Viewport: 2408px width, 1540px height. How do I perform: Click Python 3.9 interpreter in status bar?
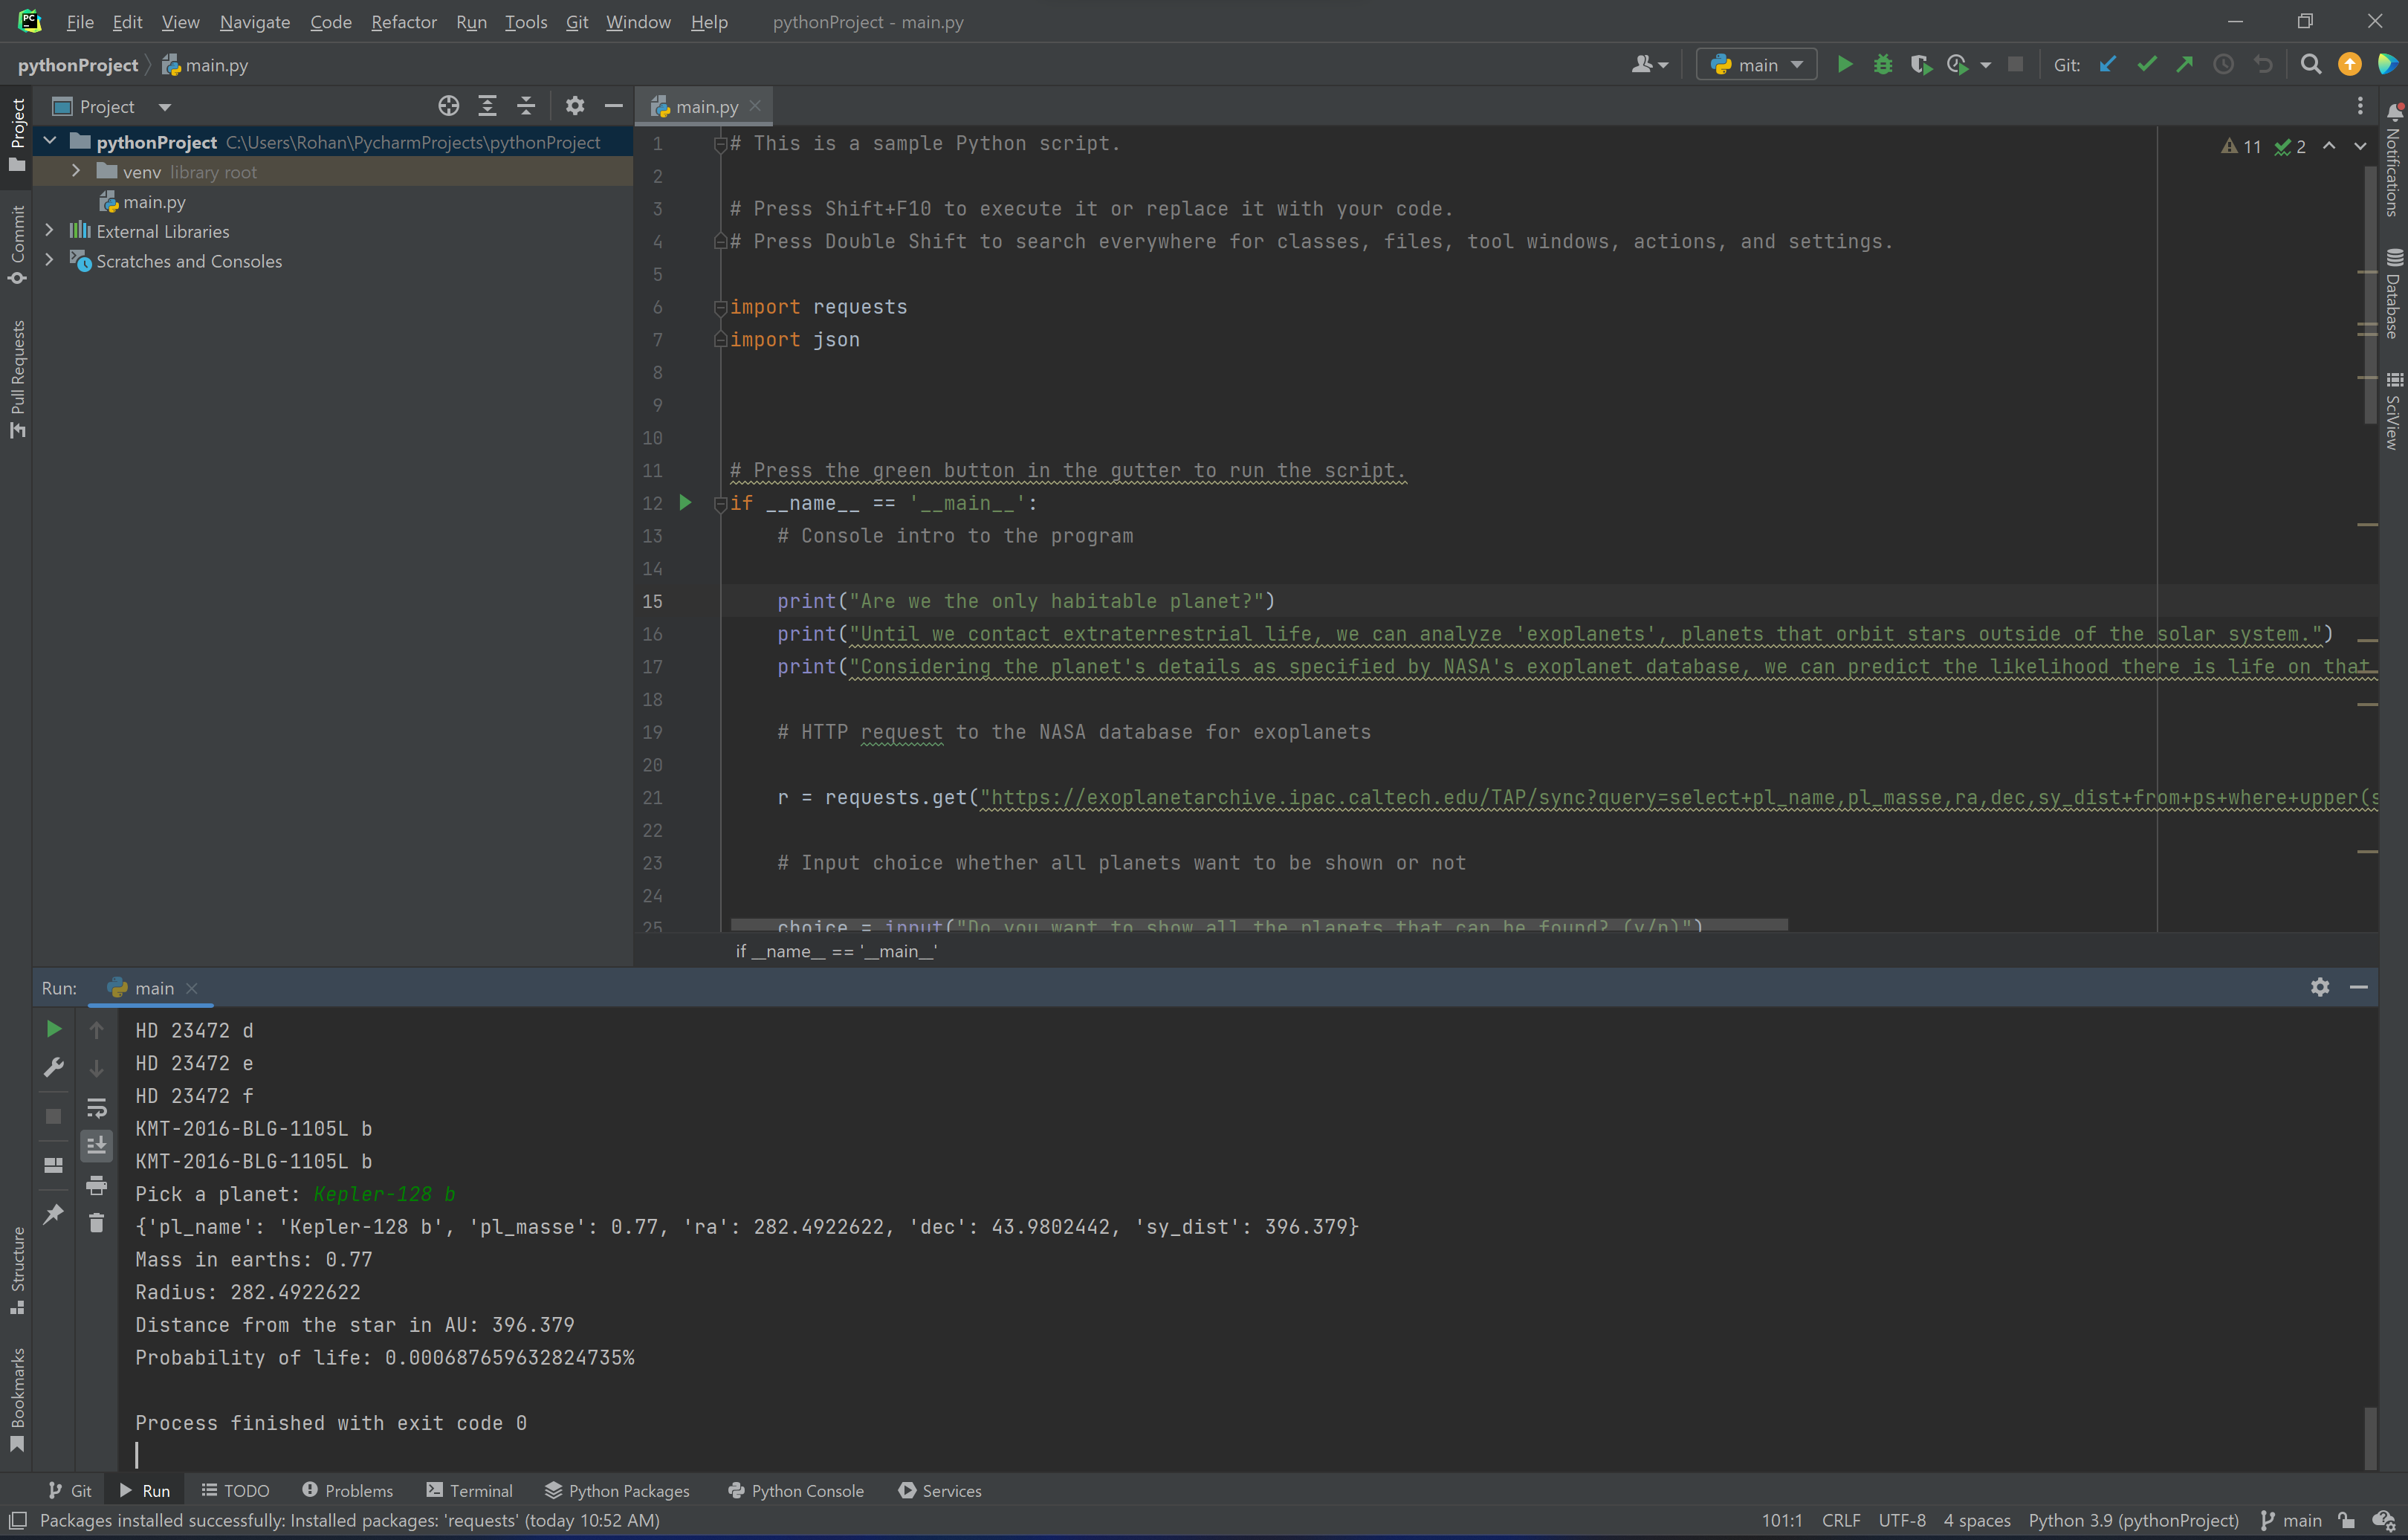2132,1520
